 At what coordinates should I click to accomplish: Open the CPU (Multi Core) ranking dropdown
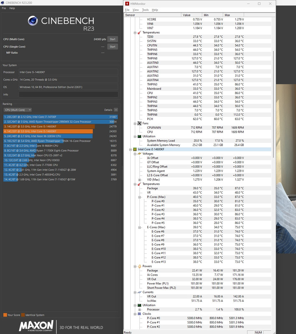click(x=18, y=110)
